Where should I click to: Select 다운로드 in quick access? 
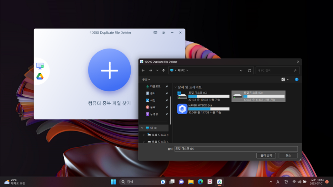(x=155, y=86)
